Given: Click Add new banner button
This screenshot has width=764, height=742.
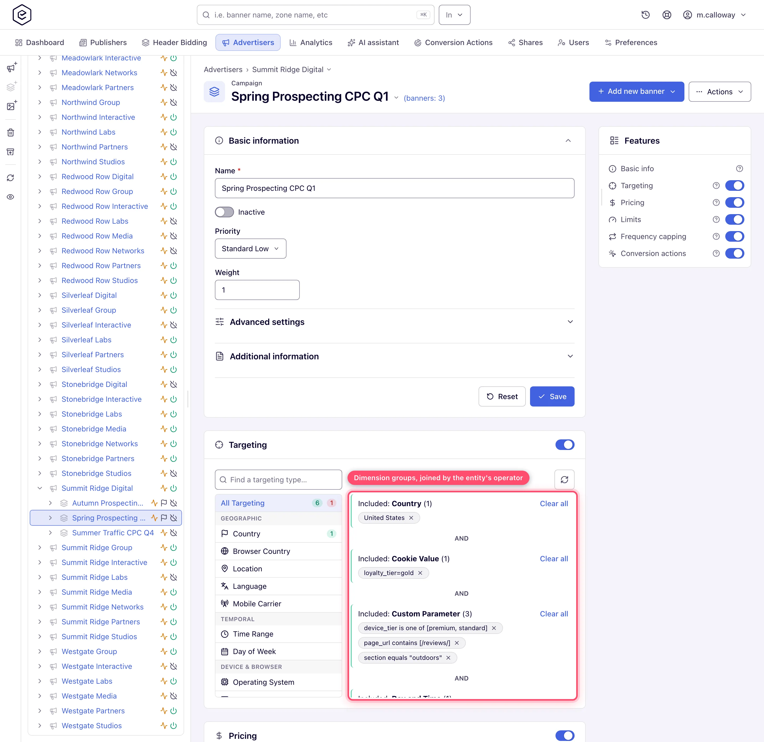Looking at the screenshot, I should click(636, 92).
